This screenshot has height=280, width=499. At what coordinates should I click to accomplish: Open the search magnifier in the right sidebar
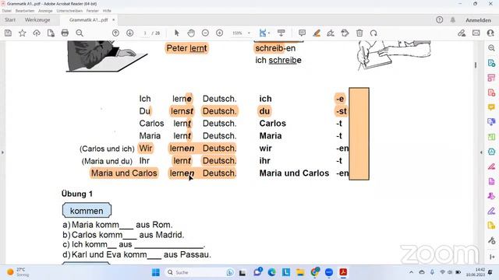[491, 48]
